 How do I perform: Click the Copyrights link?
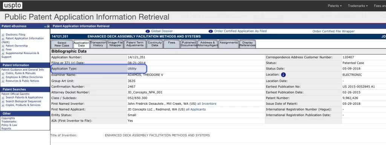click(8, 118)
